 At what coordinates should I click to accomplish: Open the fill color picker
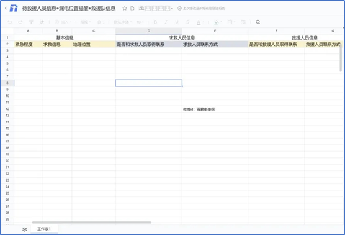(x=217, y=22)
